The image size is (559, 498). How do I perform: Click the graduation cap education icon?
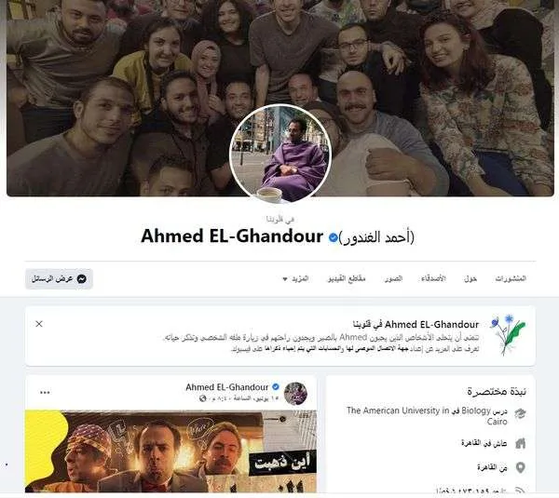(520, 413)
